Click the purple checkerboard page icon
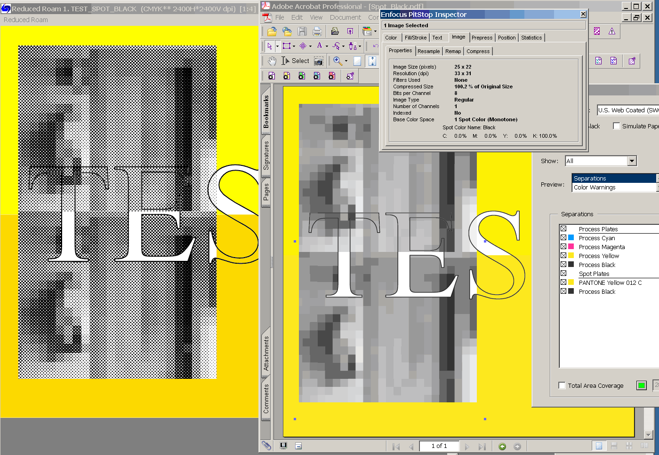 [597, 31]
